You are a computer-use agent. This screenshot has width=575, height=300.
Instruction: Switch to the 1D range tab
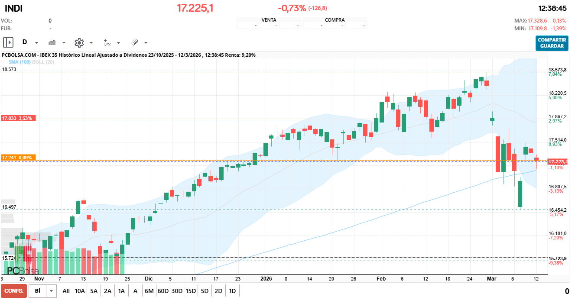coord(232,290)
